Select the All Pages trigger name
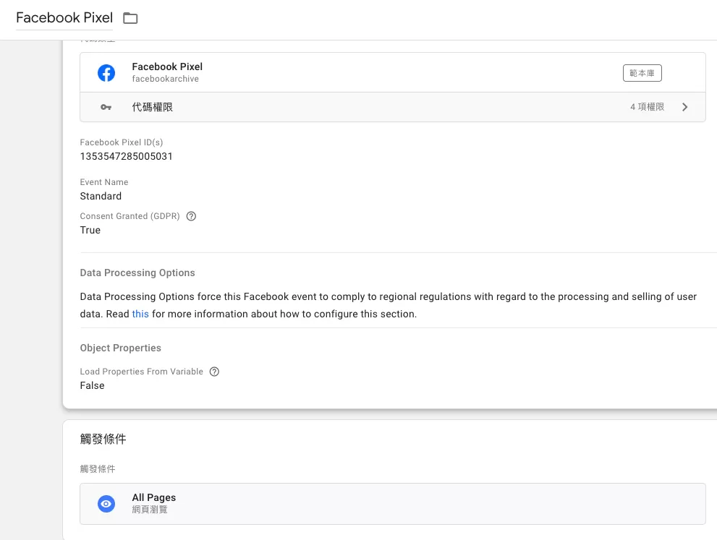 [153, 497]
